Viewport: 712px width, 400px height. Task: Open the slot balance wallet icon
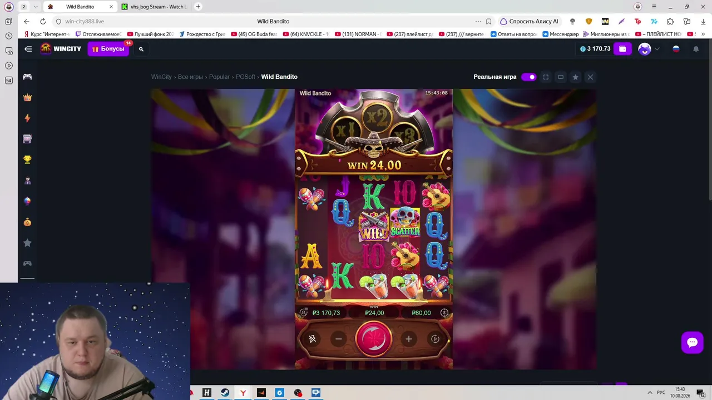(x=304, y=313)
